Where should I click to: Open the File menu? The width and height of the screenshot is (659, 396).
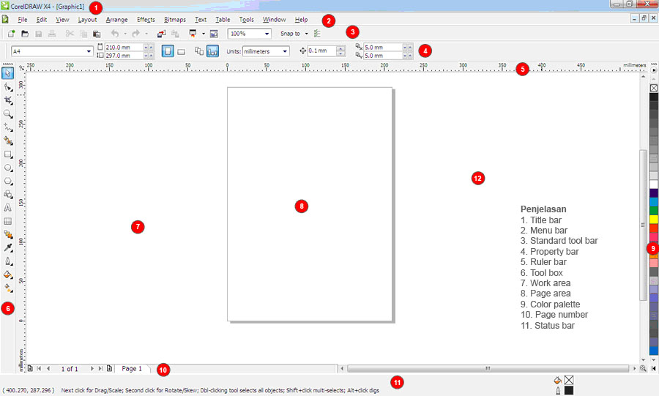point(22,19)
